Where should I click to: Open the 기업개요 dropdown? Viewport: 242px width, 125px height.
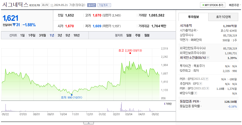pyautogui.click(x=104, y=5)
